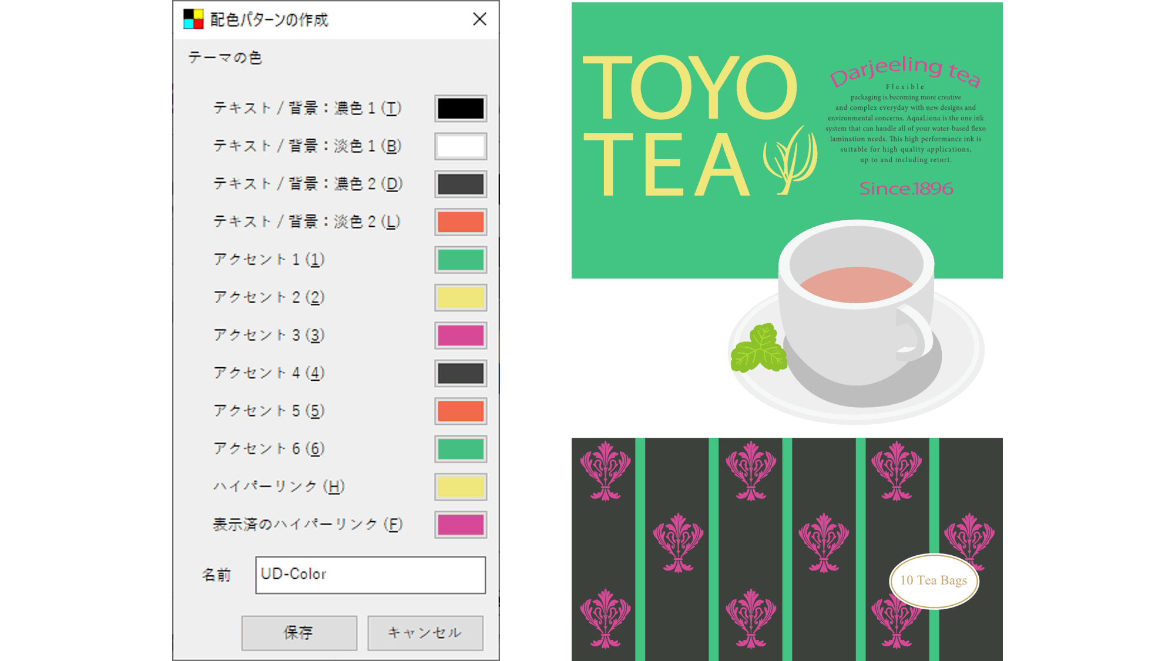The height and width of the screenshot is (661, 1175).
Task: Click the yellow tea leaf logo
Action: (790, 160)
